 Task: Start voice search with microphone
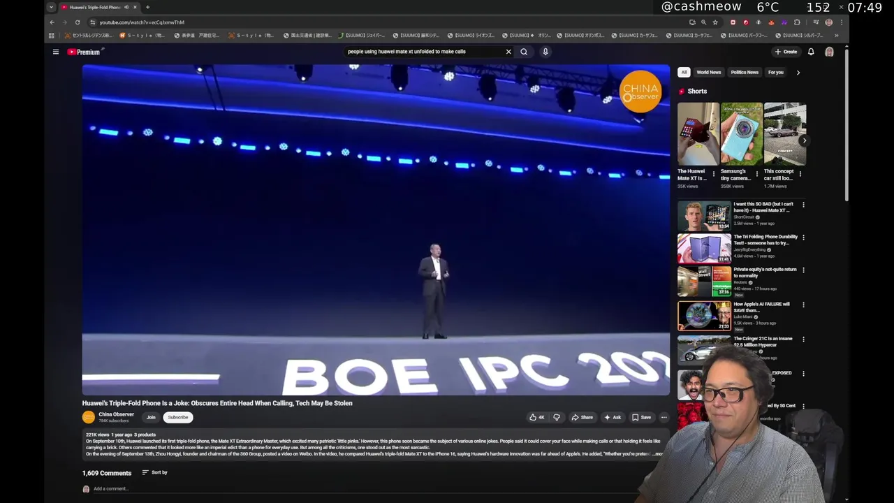coord(545,52)
